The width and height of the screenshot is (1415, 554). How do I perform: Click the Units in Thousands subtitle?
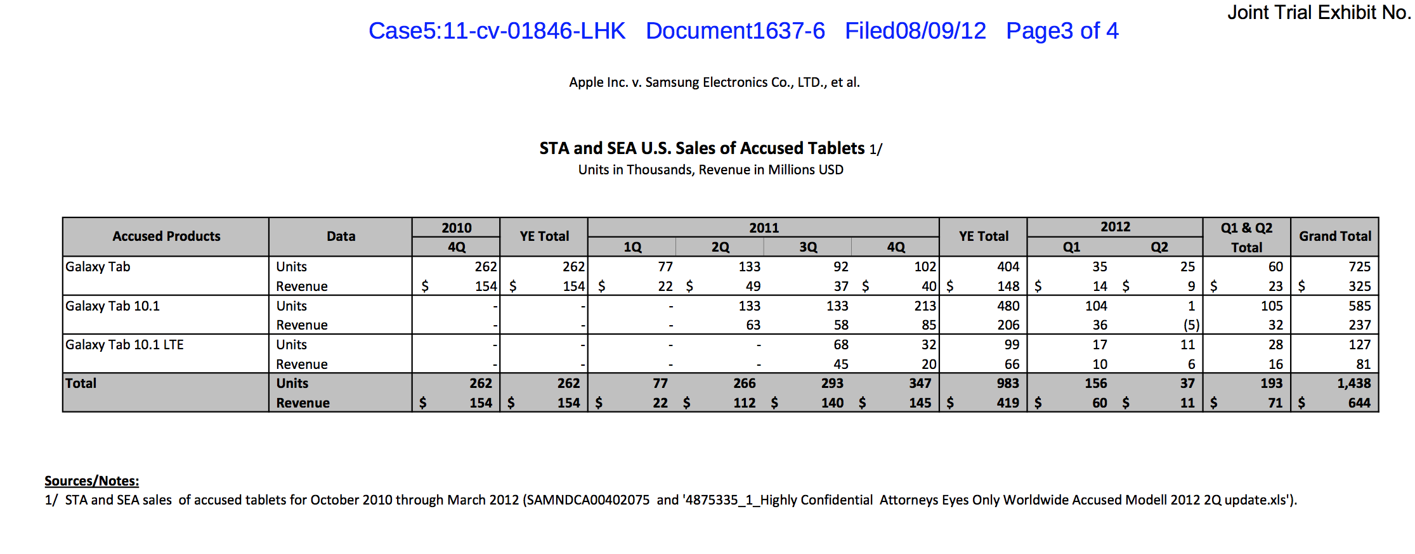(710, 170)
